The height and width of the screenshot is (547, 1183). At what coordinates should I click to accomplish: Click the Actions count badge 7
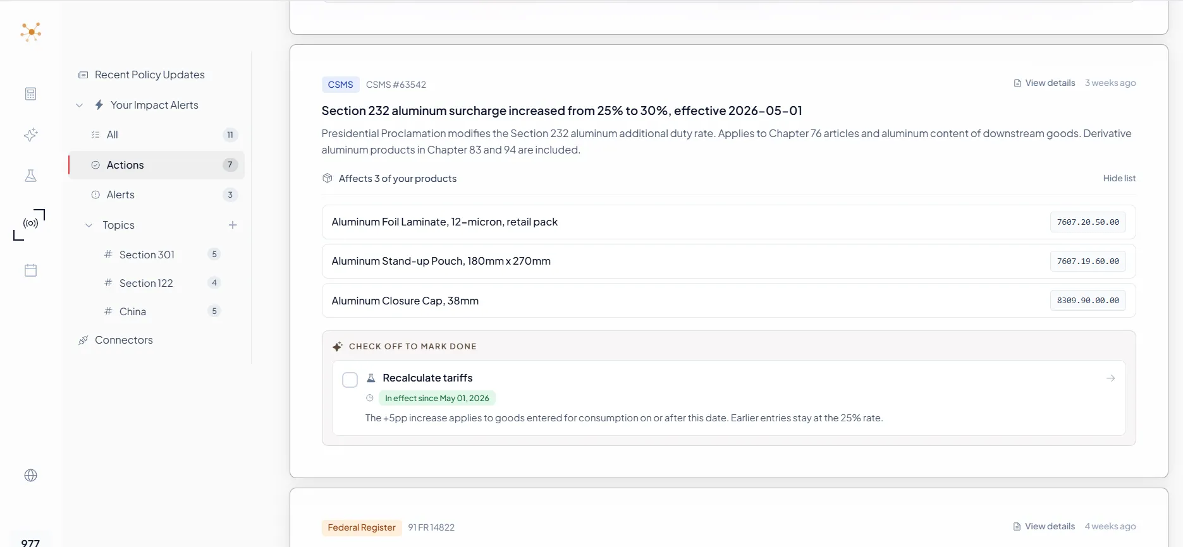230,164
